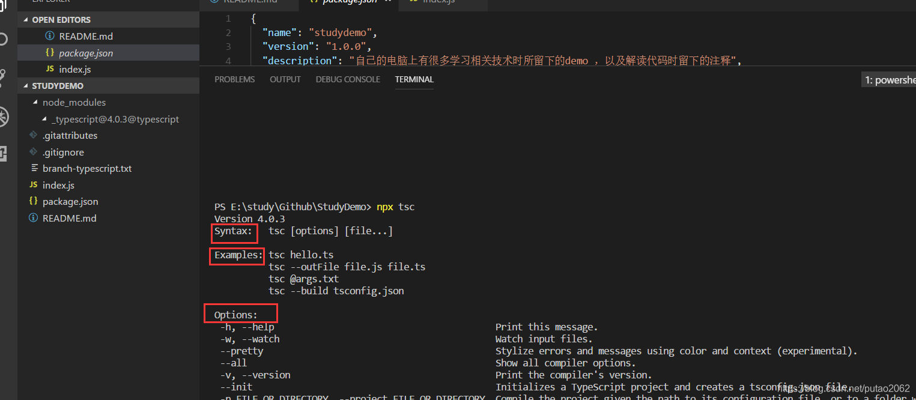Click 'tsc --outFile file.js file.ts' example line

coord(347,267)
